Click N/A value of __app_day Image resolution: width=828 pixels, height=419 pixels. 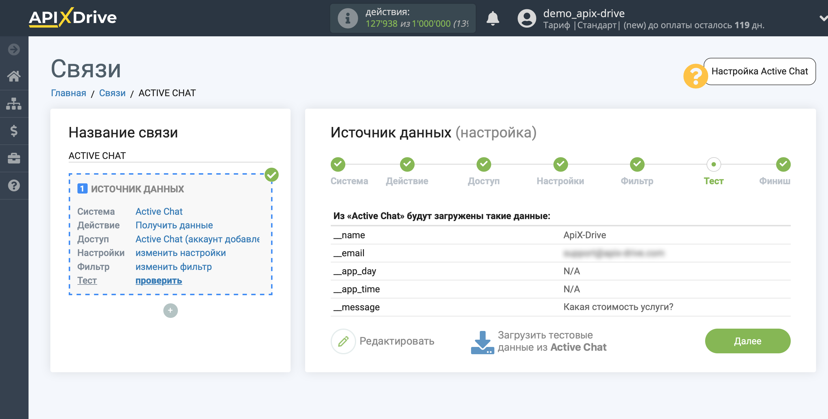[x=572, y=271]
